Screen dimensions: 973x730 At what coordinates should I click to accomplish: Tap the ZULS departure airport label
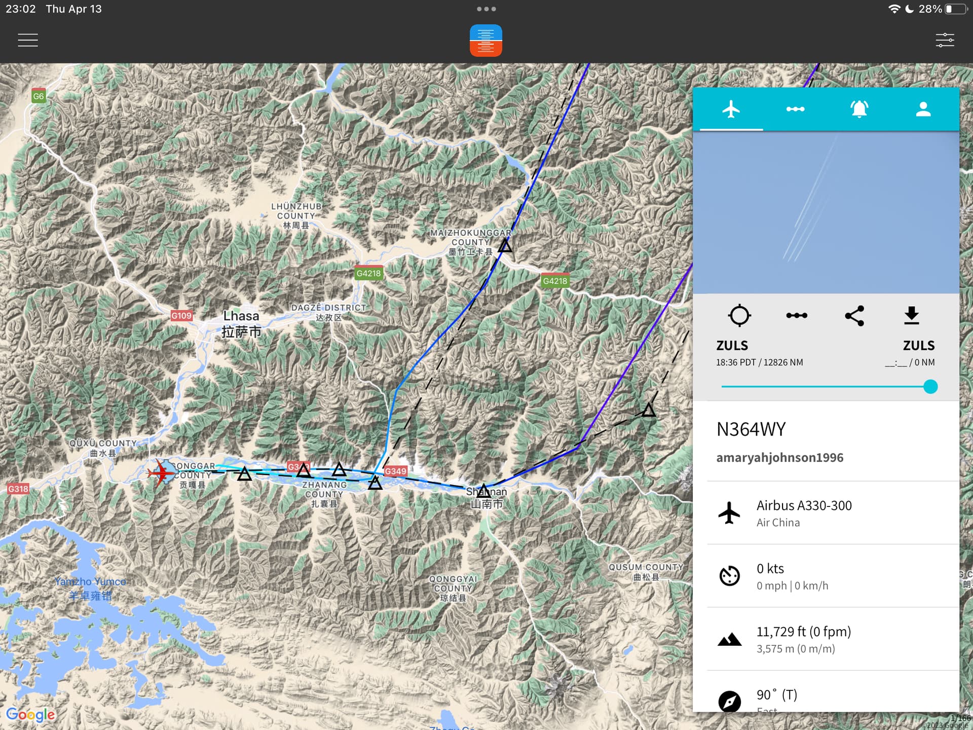coord(732,345)
